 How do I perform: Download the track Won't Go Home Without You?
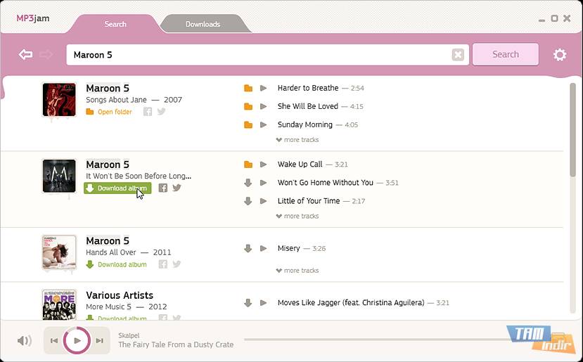coord(248,183)
